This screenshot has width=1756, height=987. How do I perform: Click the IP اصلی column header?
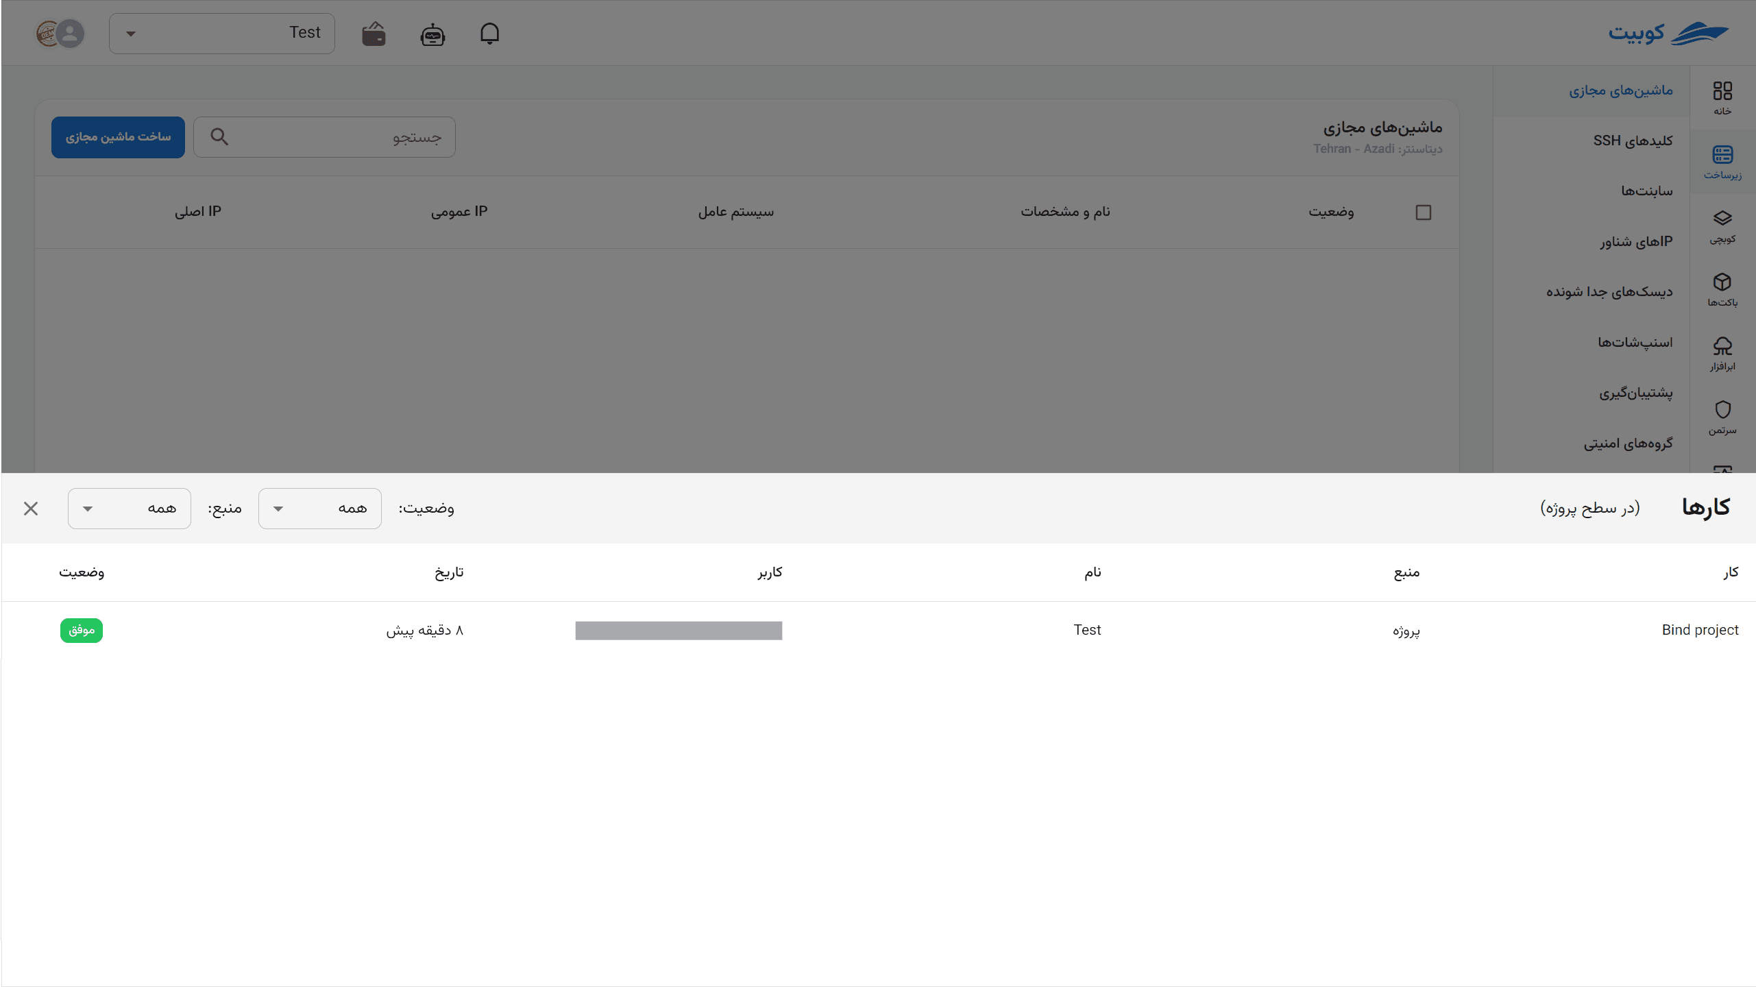coord(198,212)
